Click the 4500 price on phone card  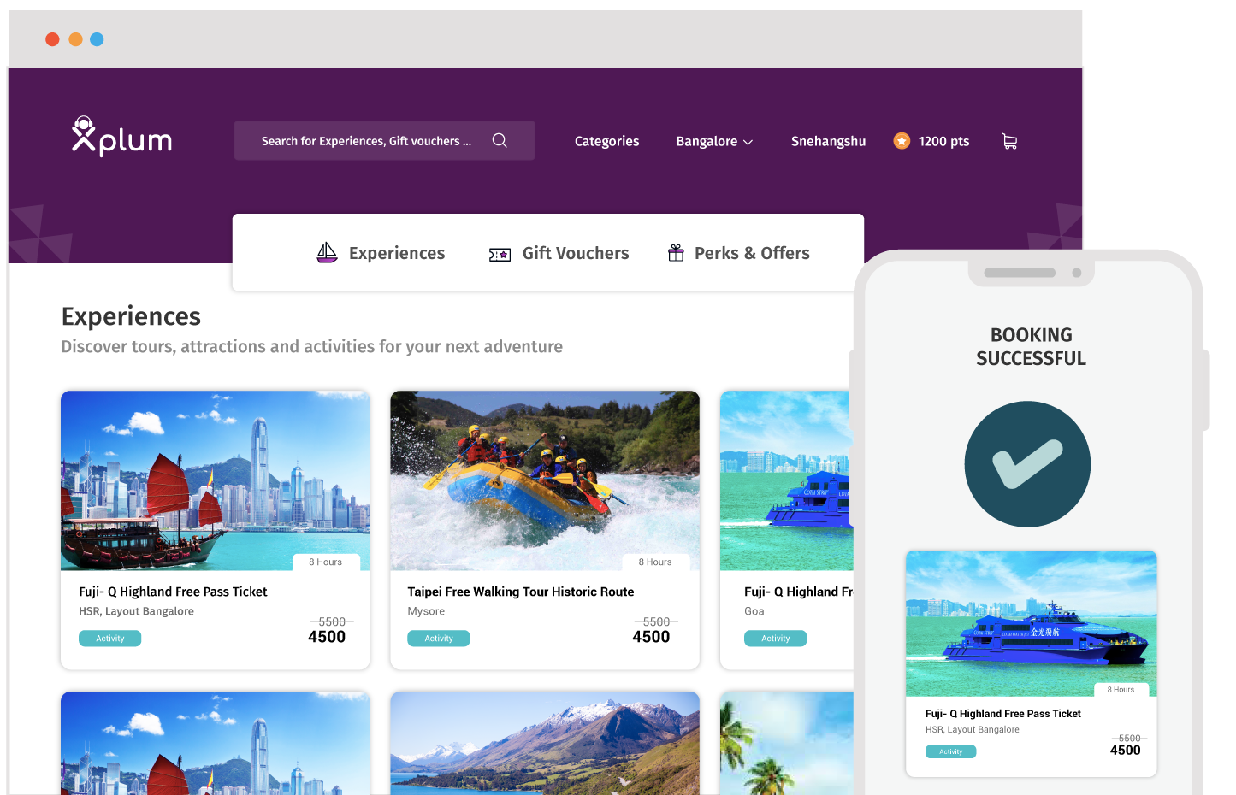click(1125, 751)
